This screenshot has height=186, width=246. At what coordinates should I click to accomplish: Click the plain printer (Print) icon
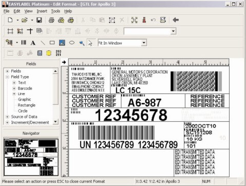tap(51, 20)
